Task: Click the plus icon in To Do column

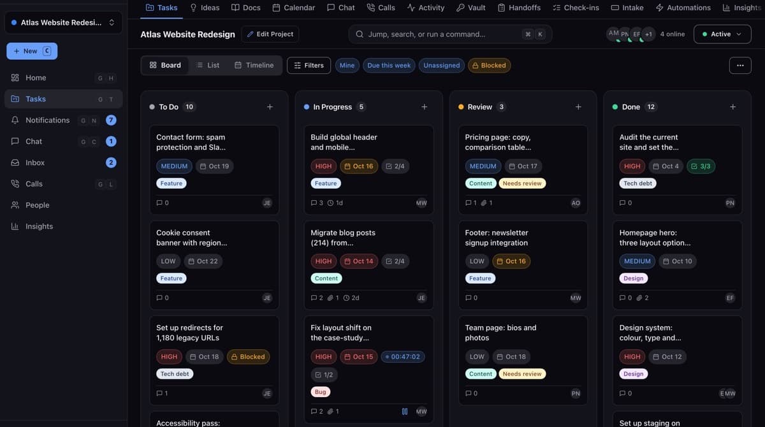Action: point(270,107)
